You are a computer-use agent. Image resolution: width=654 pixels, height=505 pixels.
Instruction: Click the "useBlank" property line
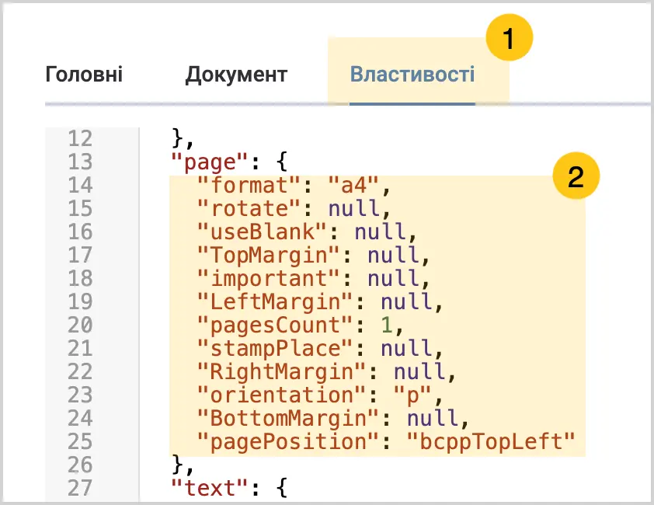click(x=307, y=232)
